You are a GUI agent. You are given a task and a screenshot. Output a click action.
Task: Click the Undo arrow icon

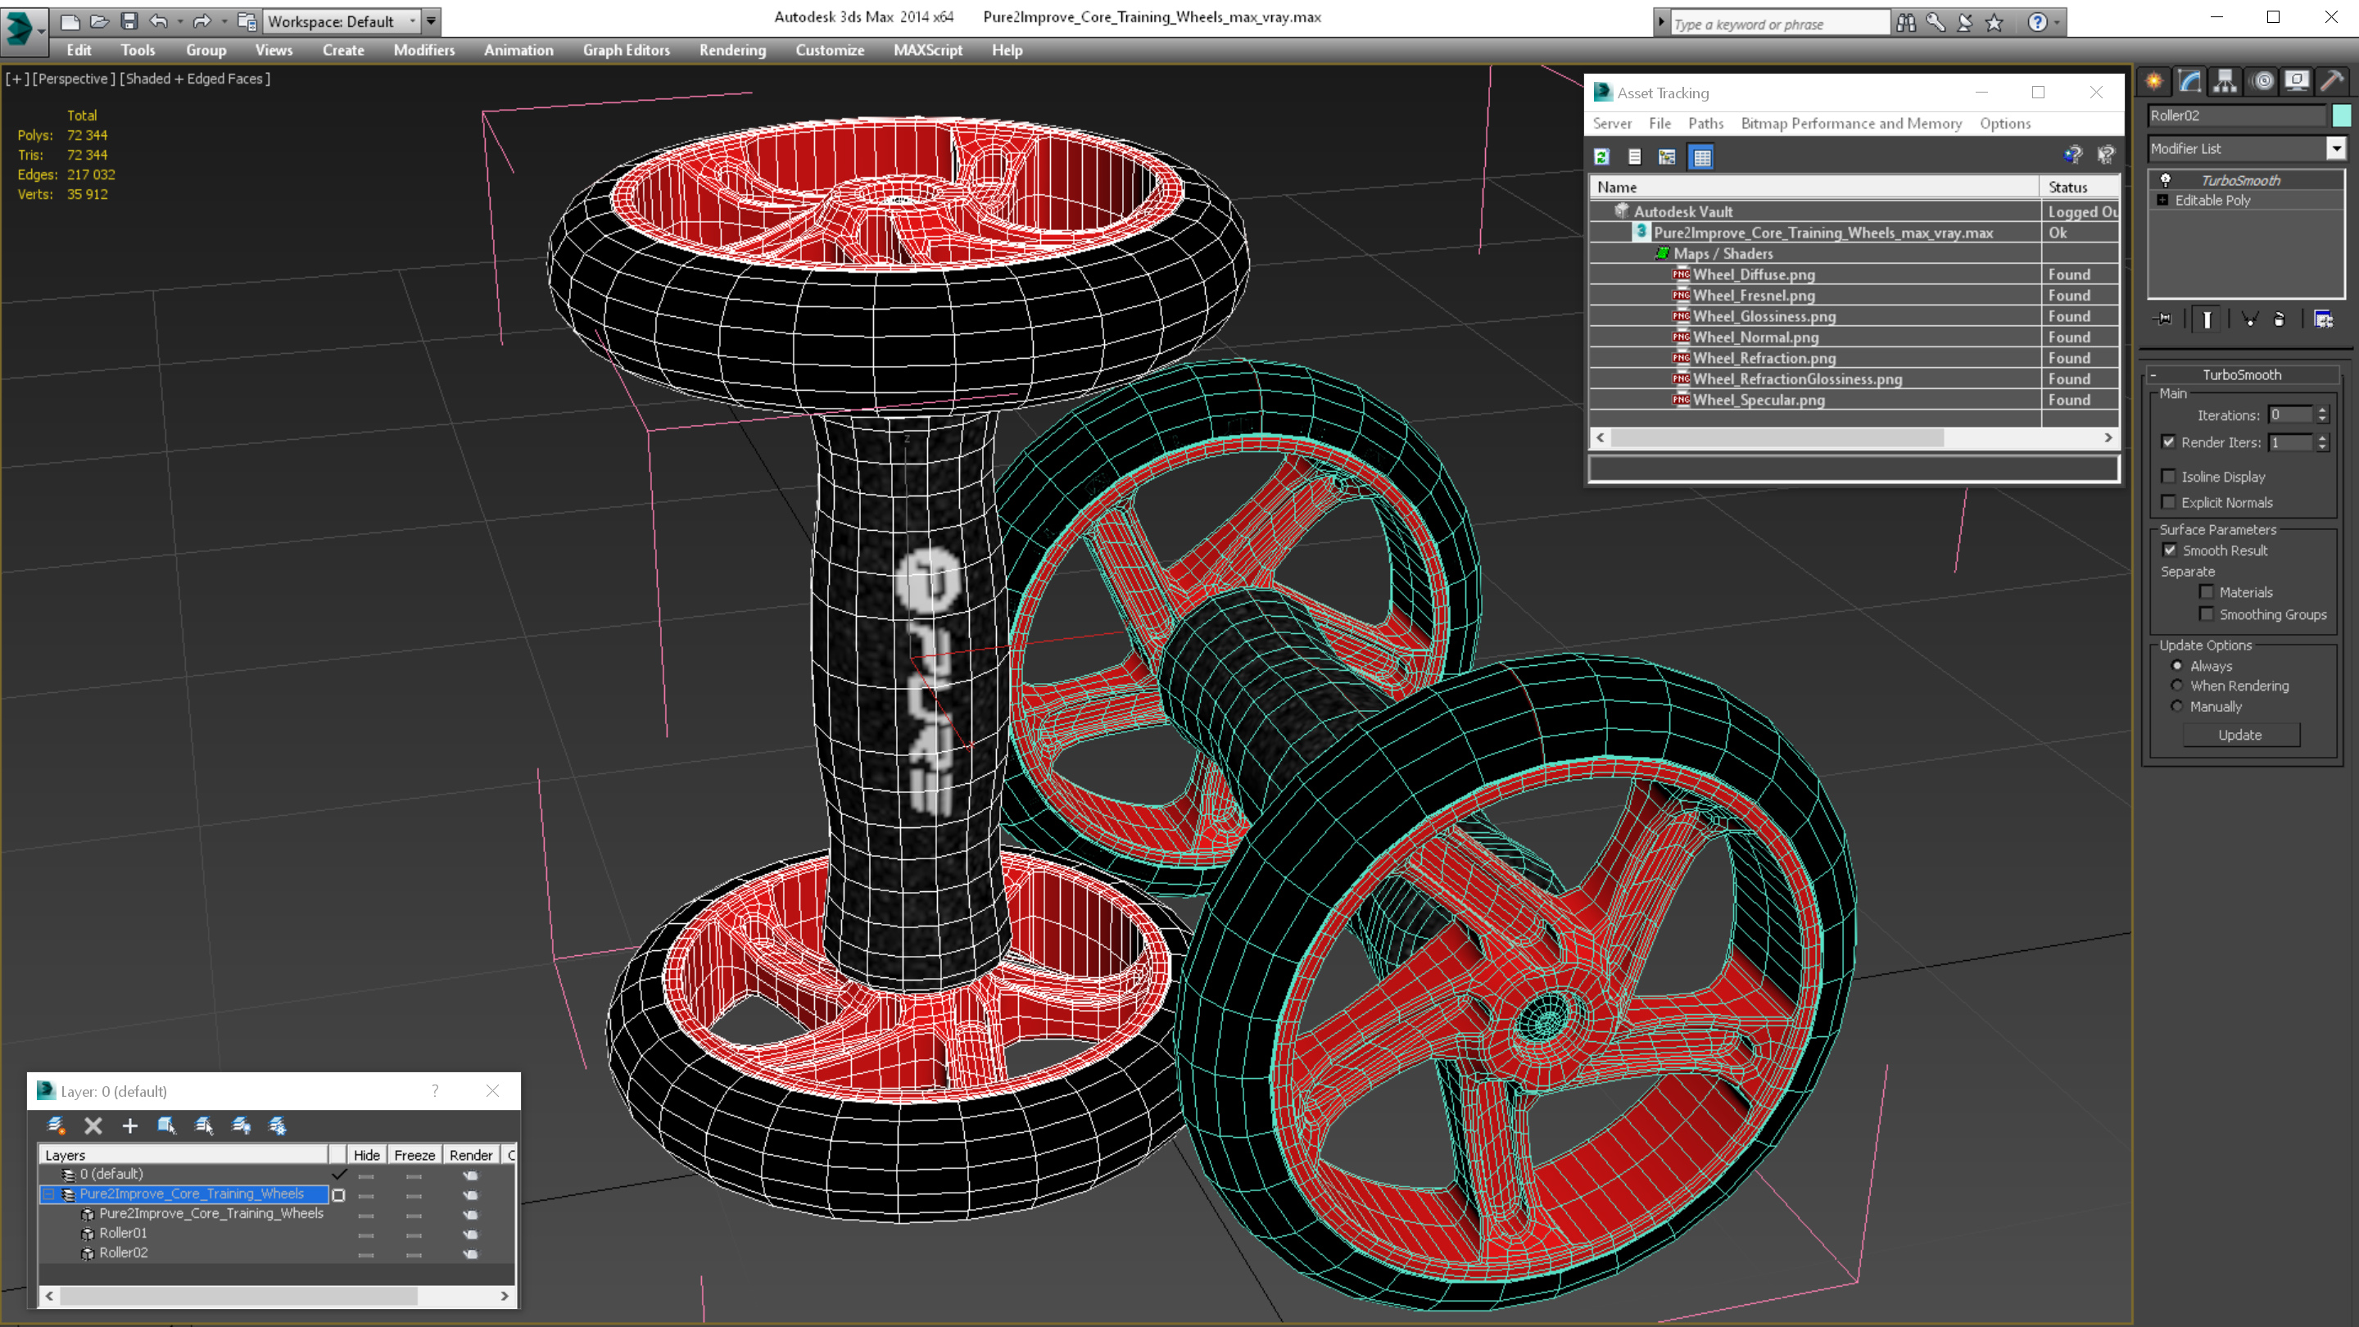(158, 20)
